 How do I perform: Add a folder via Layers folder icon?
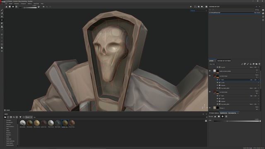pyautogui.click(x=256, y=64)
